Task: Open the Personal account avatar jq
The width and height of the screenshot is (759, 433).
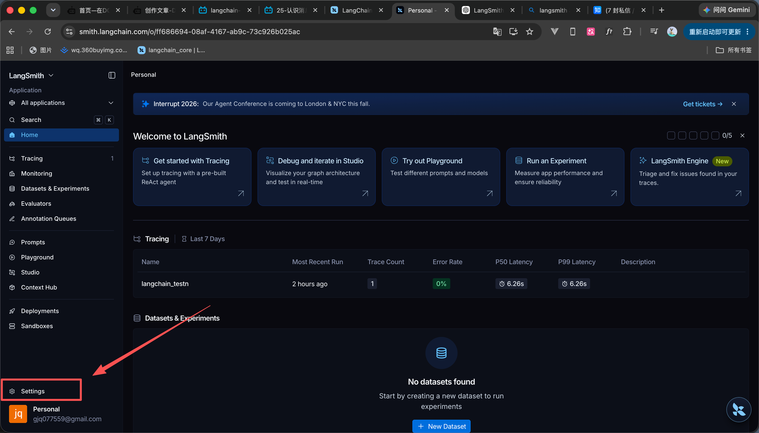Action: click(x=18, y=414)
